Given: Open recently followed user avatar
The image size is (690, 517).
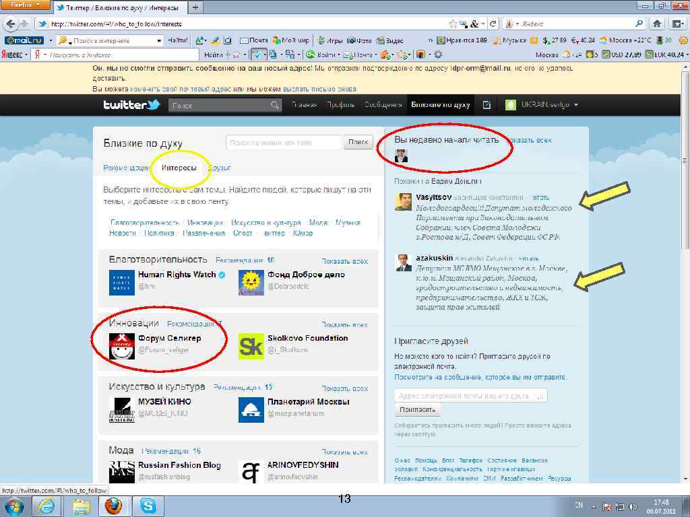Looking at the screenshot, I should click(401, 156).
